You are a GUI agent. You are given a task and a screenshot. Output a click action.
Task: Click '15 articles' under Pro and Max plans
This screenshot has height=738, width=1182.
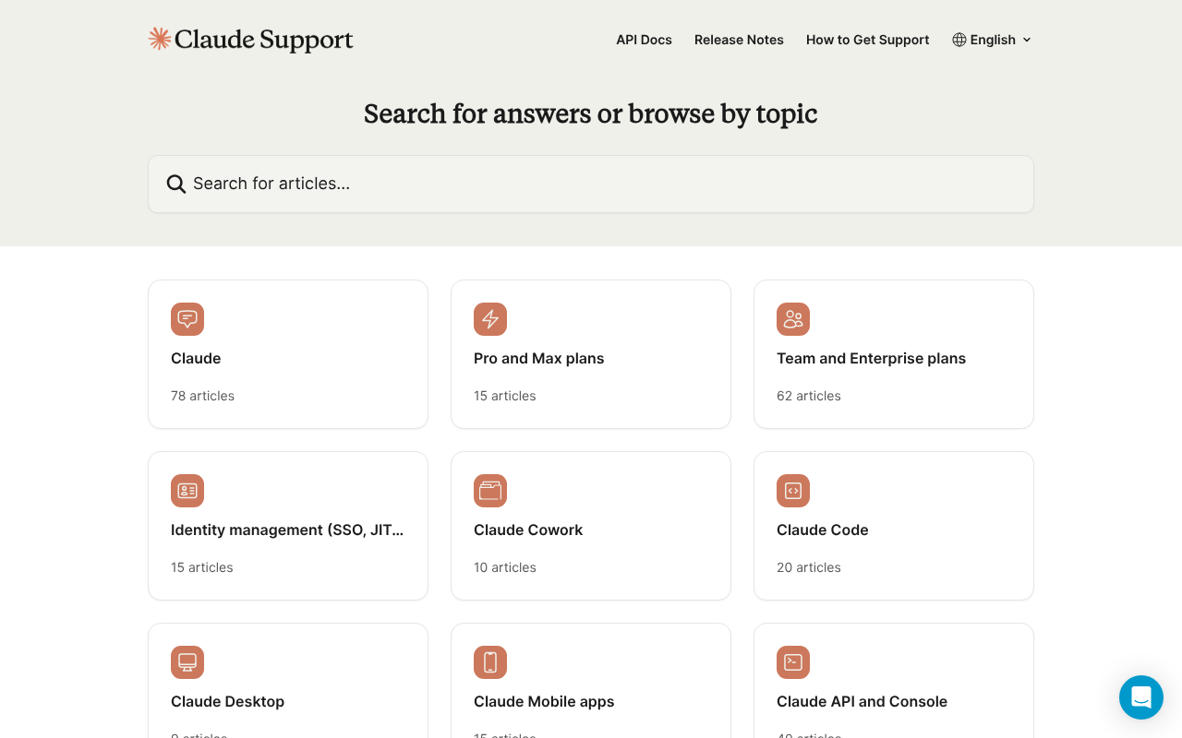[x=505, y=396]
